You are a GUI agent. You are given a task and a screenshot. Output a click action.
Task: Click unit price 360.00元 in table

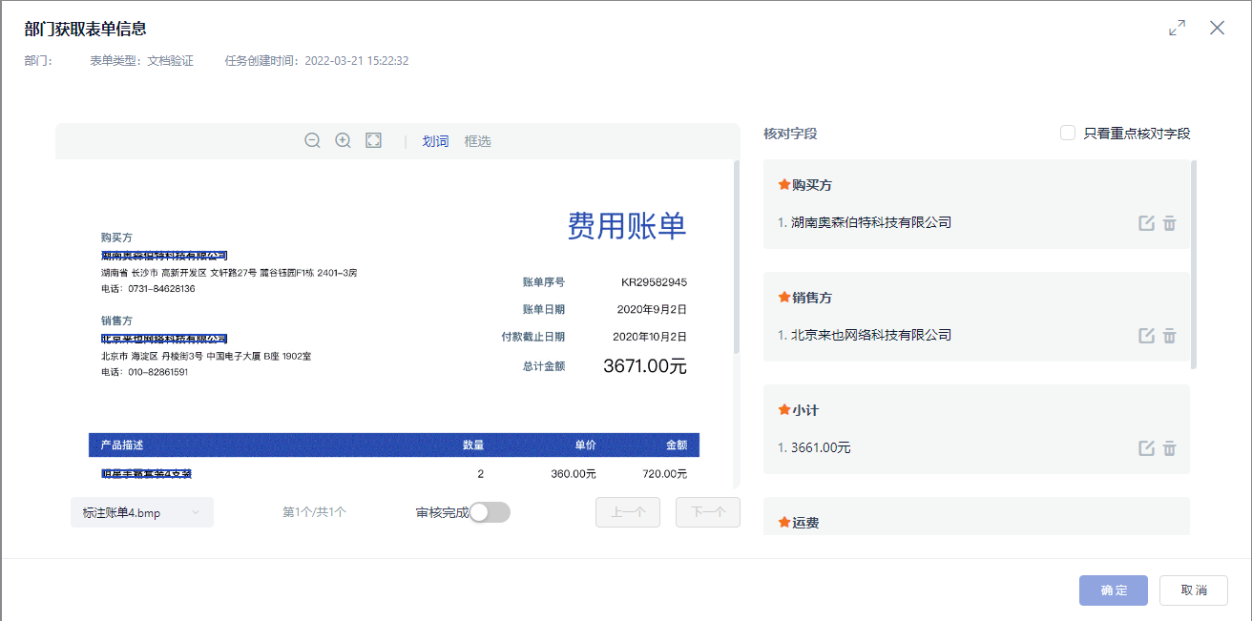coord(574,474)
